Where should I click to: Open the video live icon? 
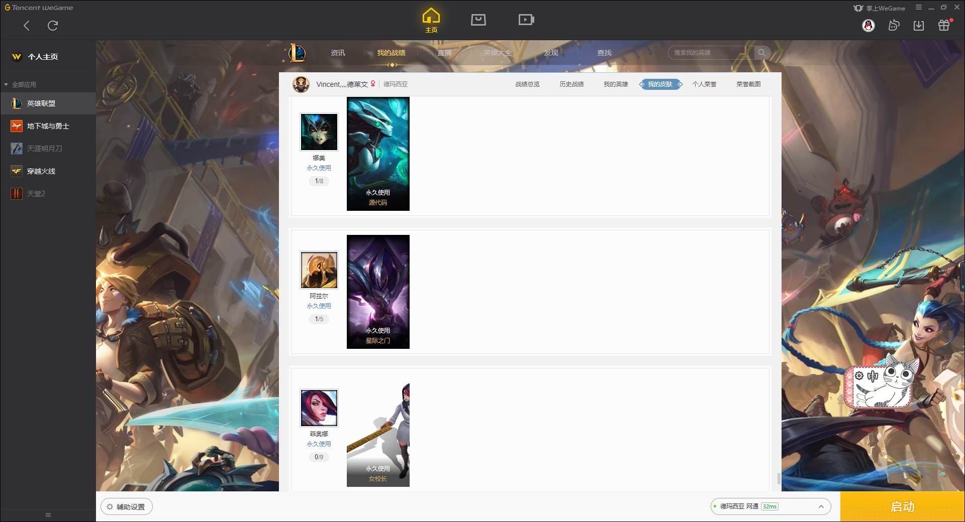[526, 20]
